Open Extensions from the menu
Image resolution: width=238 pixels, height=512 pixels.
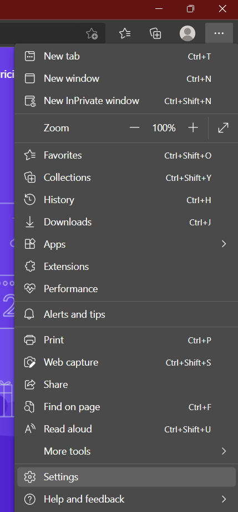tap(126, 267)
